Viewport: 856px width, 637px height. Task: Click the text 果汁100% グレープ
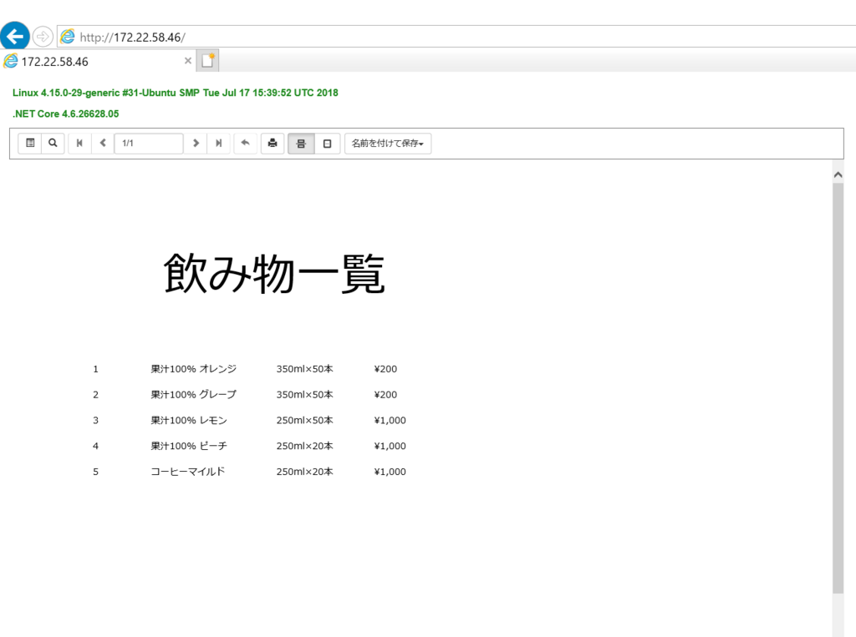[193, 395]
